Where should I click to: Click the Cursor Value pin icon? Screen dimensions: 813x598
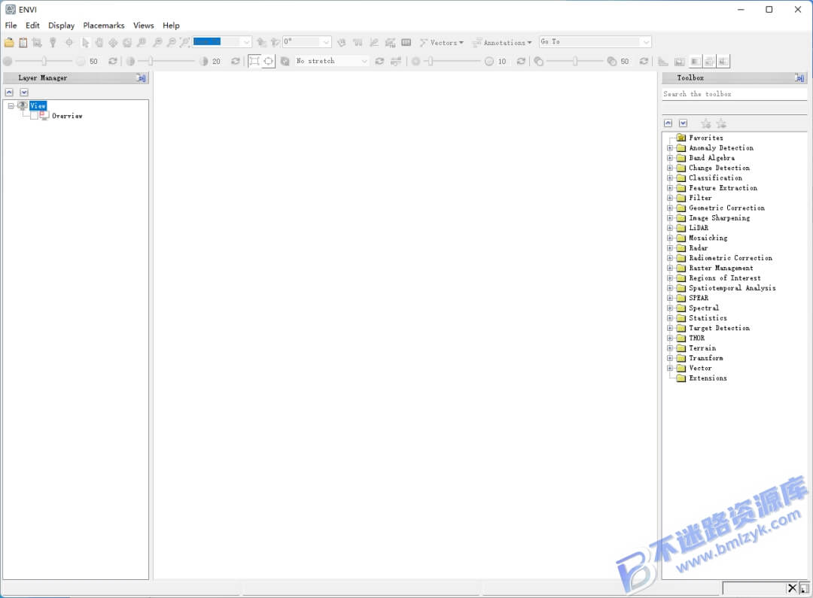[53, 42]
